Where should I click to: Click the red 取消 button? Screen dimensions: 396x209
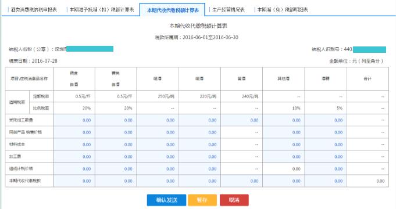[234, 200]
